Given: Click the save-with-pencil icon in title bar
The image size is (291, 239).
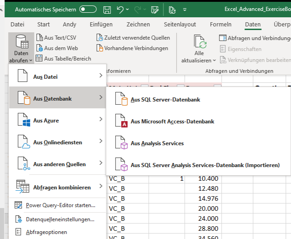Looking at the screenshot, I should (154, 10).
